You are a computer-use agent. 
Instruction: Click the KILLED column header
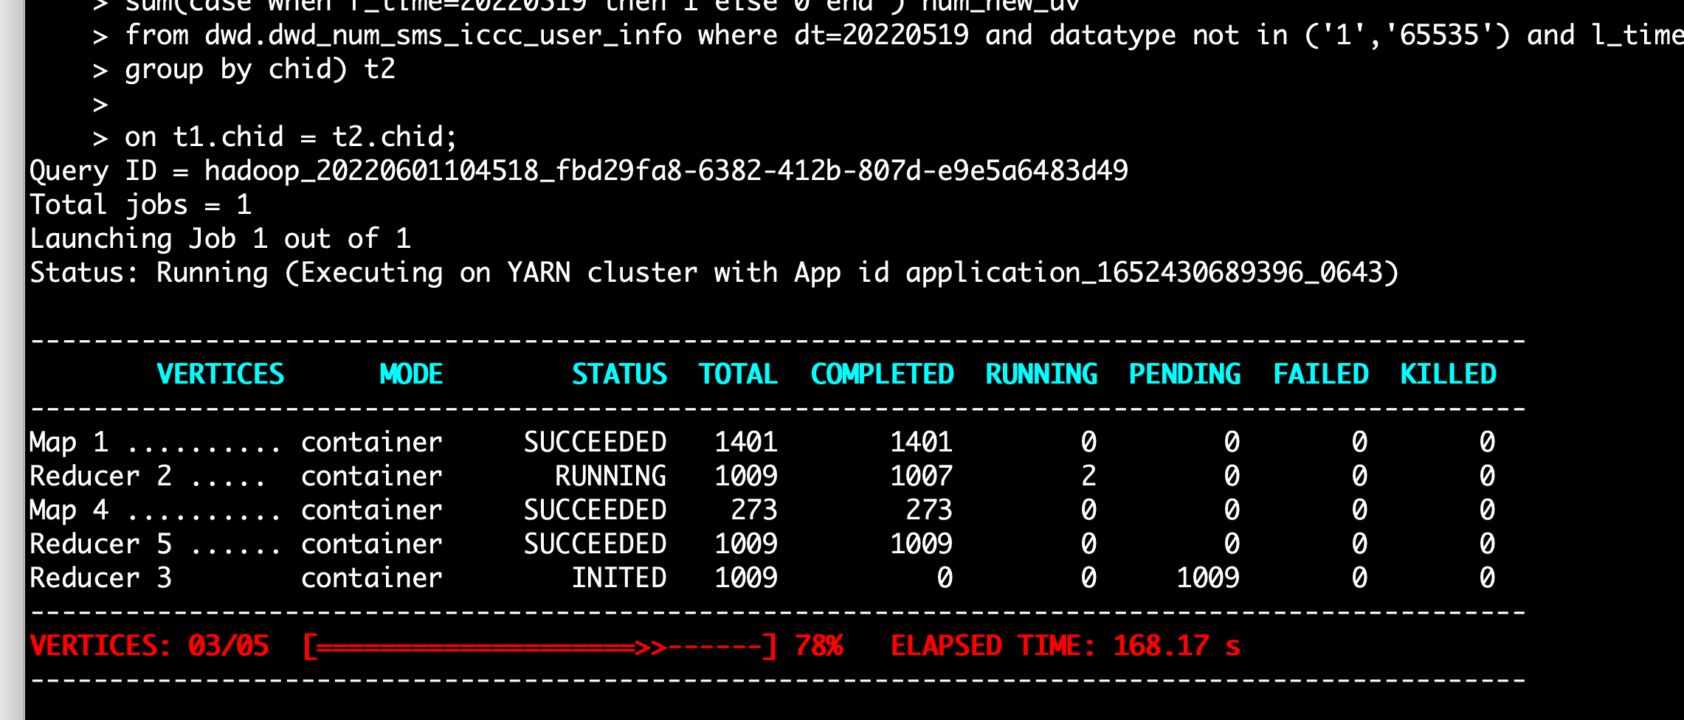coord(1449,374)
